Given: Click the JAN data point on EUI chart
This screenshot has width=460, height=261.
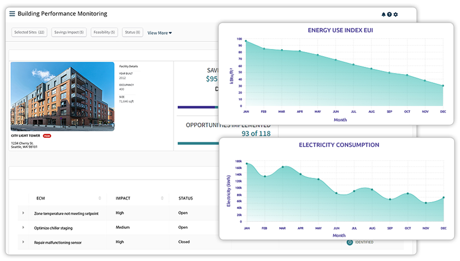Looking at the screenshot, I should point(246,41).
